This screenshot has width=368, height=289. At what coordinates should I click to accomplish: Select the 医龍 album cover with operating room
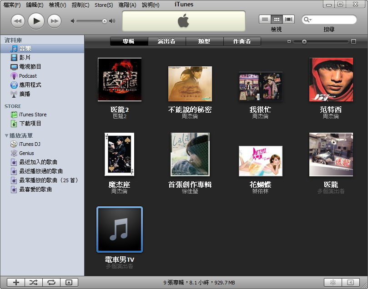pyautogui.click(x=331, y=154)
